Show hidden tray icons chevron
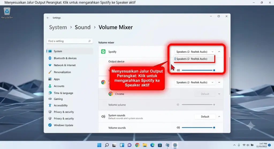The height and width of the screenshot is (149, 274). [234, 145]
